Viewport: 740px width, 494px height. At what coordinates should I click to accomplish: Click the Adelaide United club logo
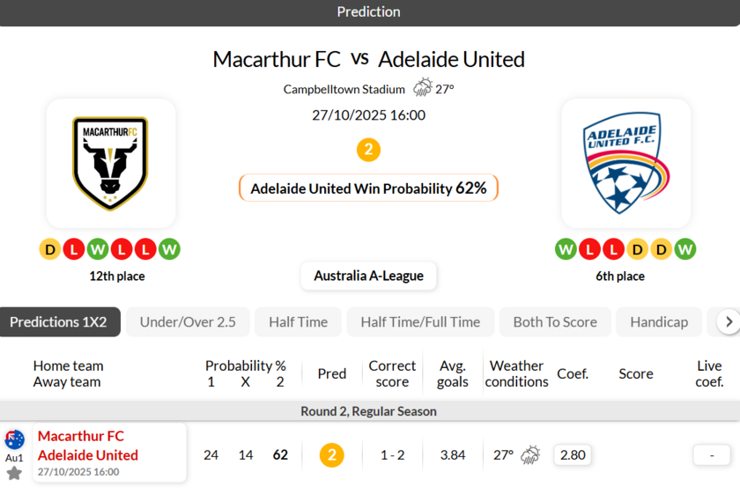tap(625, 164)
